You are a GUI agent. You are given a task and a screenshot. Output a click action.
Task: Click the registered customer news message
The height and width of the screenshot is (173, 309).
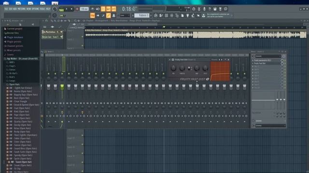pos(218,15)
